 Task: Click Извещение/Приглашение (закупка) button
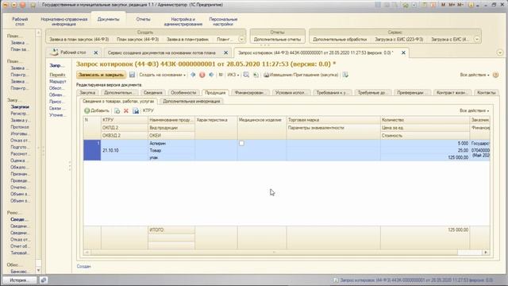304,75
